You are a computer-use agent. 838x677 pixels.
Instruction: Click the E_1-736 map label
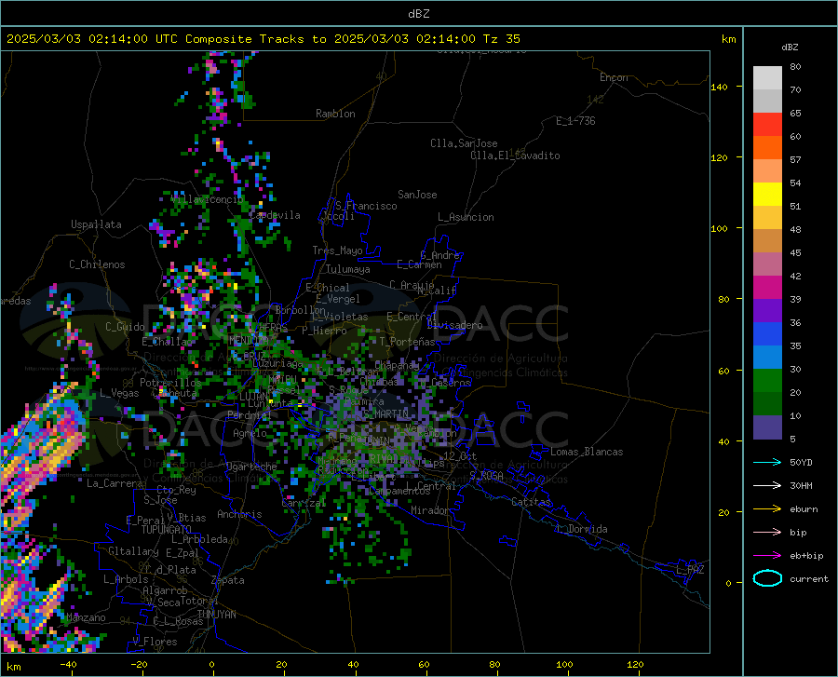tap(575, 121)
